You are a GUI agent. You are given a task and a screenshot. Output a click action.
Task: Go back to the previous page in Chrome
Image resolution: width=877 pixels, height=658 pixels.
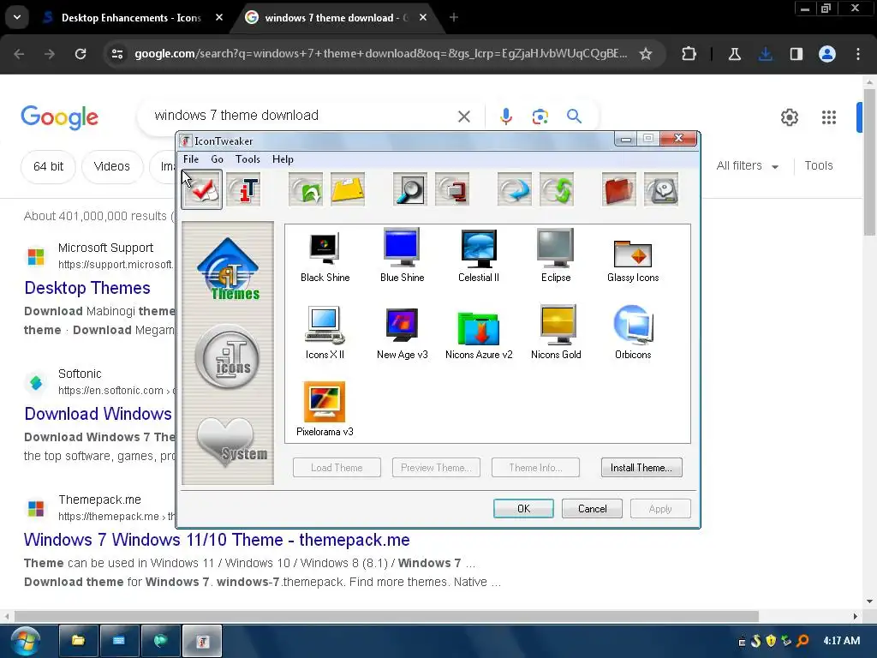coord(19,54)
